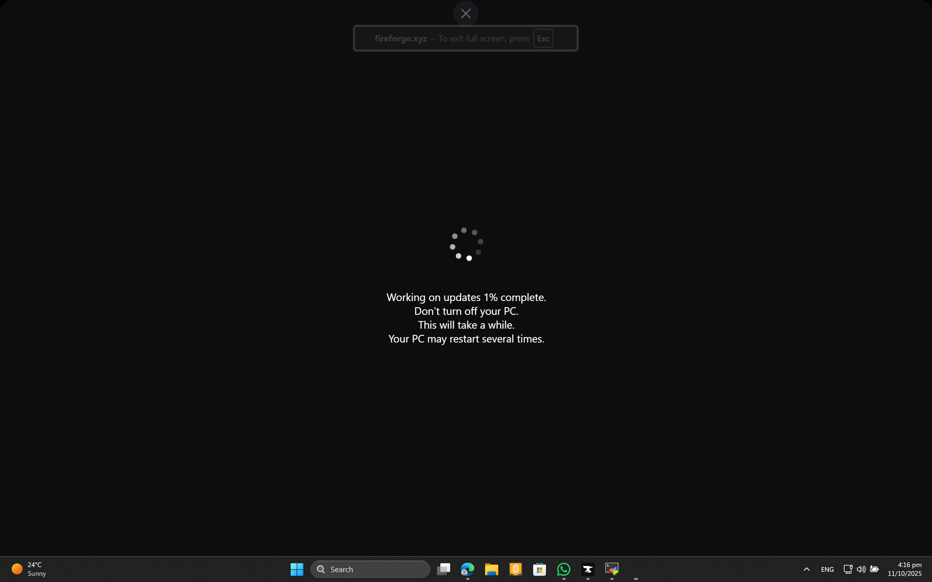932x582 pixels.
Task: Open WhatsApp from the taskbar
Action: pyautogui.click(x=563, y=569)
